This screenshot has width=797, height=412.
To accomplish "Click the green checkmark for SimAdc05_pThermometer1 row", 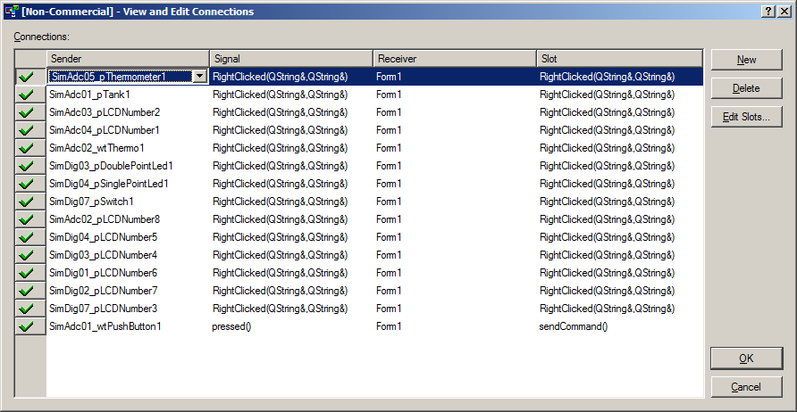I will pos(27,77).
